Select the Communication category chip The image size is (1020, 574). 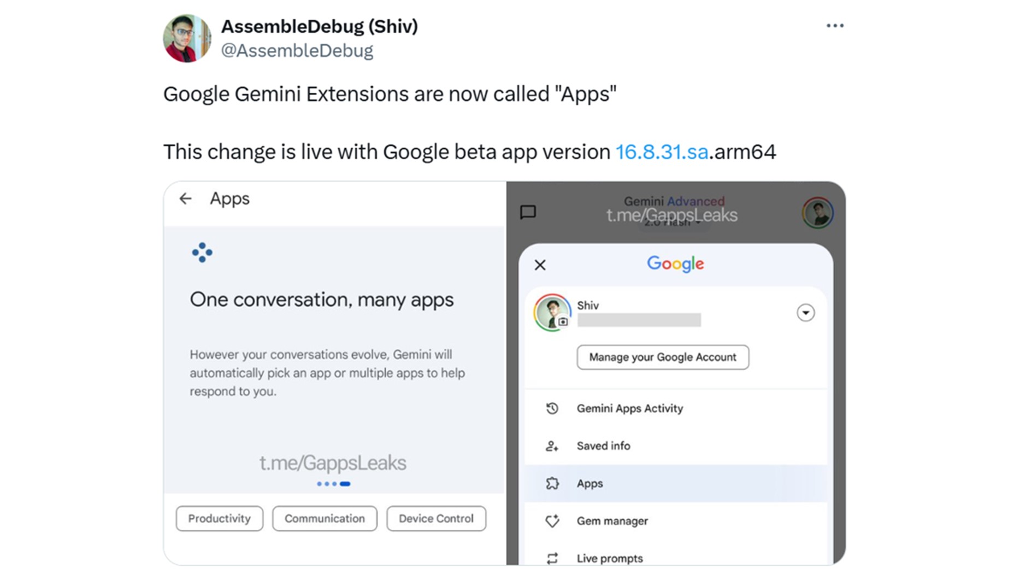(325, 518)
